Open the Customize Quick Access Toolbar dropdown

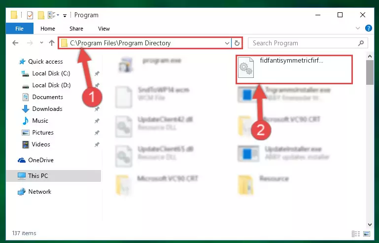(x=65, y=16)
